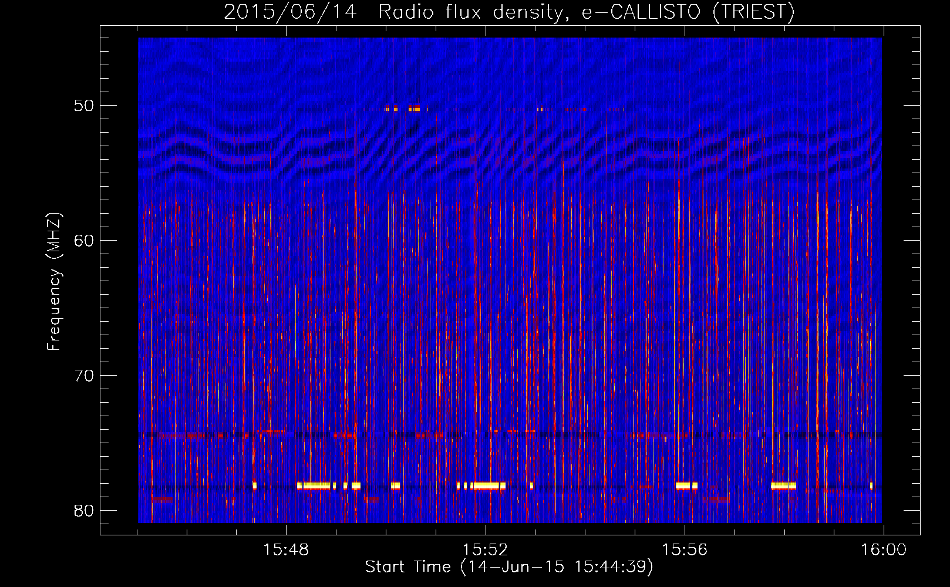Viewport: 950px width, 587px height.
Task: Click the 15:56 time tick label
Action: (685, 550)
